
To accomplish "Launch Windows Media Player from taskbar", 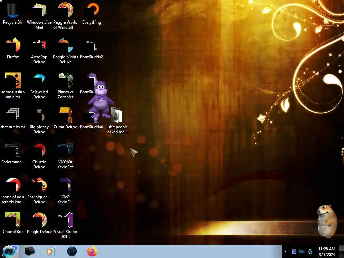I will click(50, 251).
